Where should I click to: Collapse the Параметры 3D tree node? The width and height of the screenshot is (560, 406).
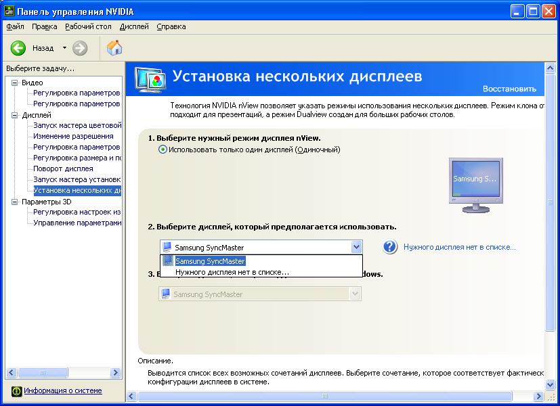point(15,202)
